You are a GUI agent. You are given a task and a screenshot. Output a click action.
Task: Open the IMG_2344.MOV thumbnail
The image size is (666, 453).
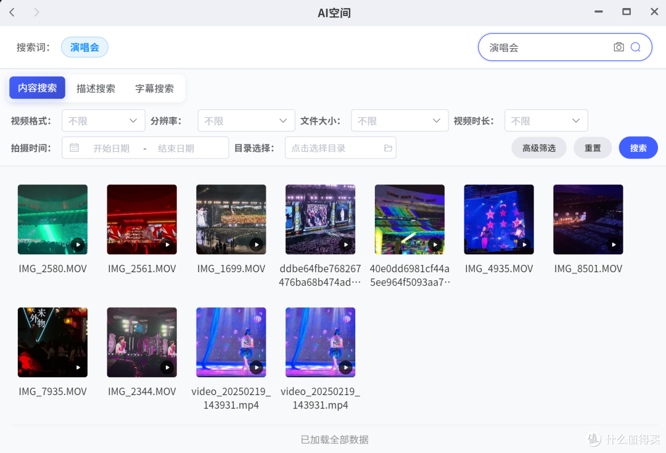142,342
